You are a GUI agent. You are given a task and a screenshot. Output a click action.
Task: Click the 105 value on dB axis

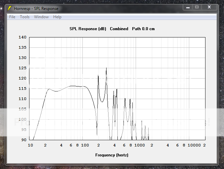coord(22,109)
